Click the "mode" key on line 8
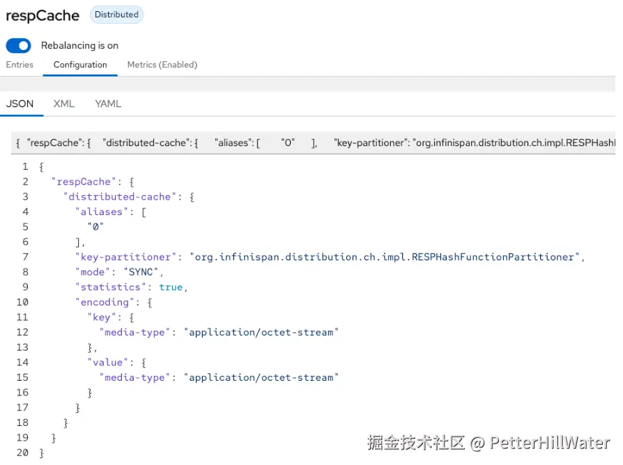 coord(93,272)
